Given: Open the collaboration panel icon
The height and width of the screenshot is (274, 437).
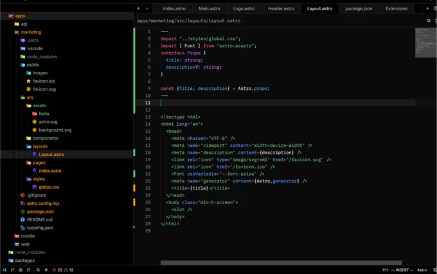Looking at the screenshot, I should coord(21,270).
